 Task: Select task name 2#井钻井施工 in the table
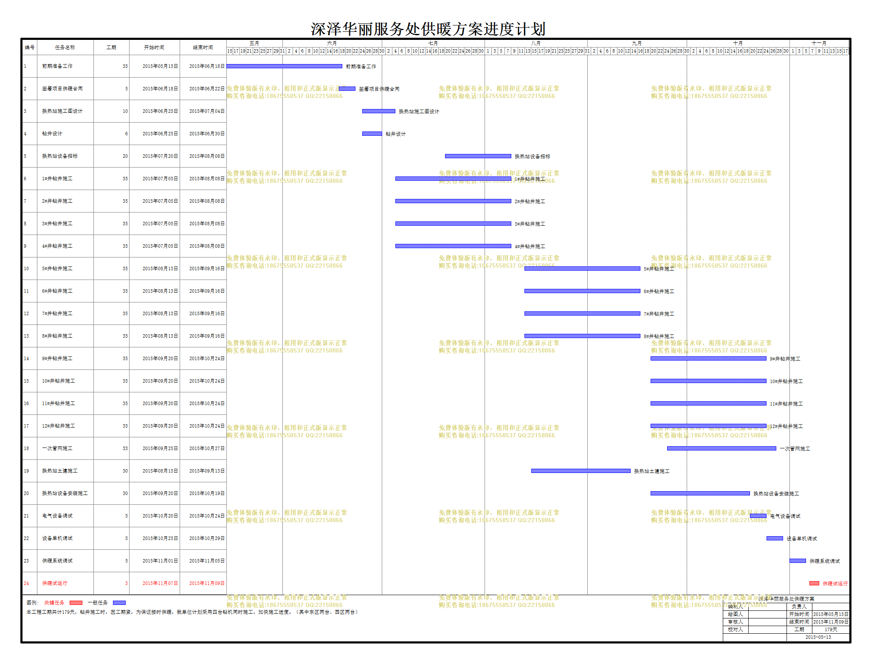[57, 201]
